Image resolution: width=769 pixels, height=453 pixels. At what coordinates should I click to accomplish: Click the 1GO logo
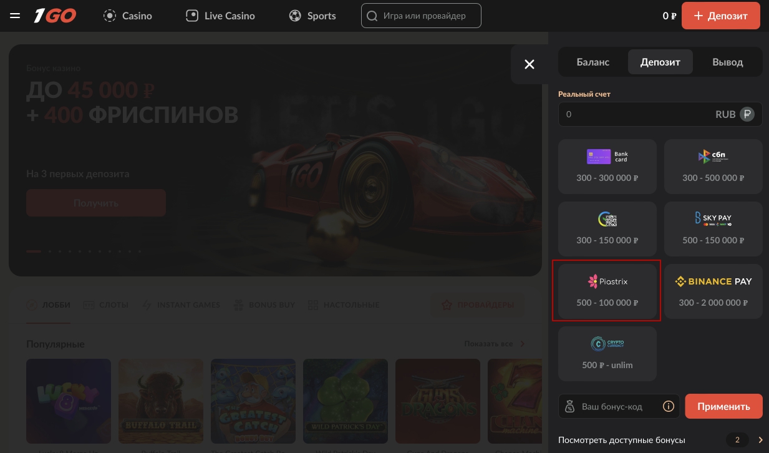[x=55, y=16]
